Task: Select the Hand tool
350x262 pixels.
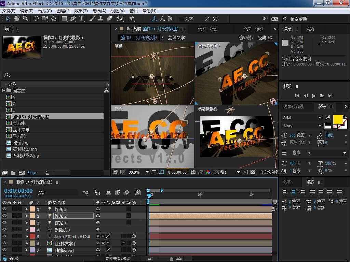Action: [16, 19]
